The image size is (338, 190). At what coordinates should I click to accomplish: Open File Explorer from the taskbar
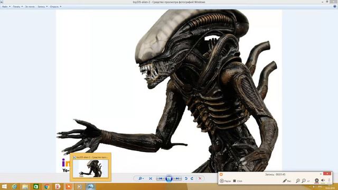pyautogui.click(x=25, y=186)
